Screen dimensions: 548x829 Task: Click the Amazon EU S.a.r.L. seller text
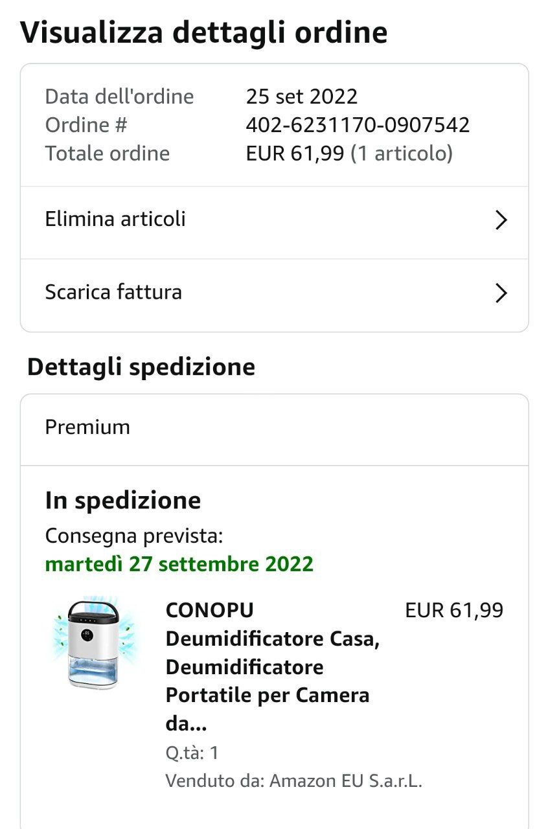coord(346,780)
